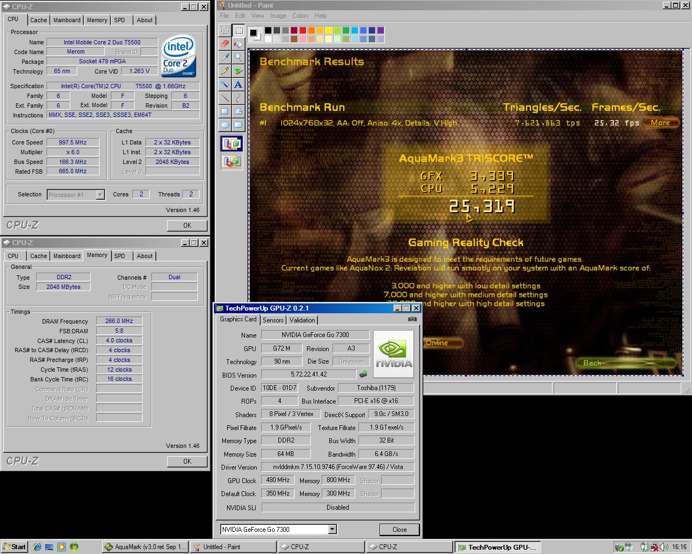This screenshot has height=554, width=692.
Task: Pick the purple color swatch in palette
Action: [381, 31]
